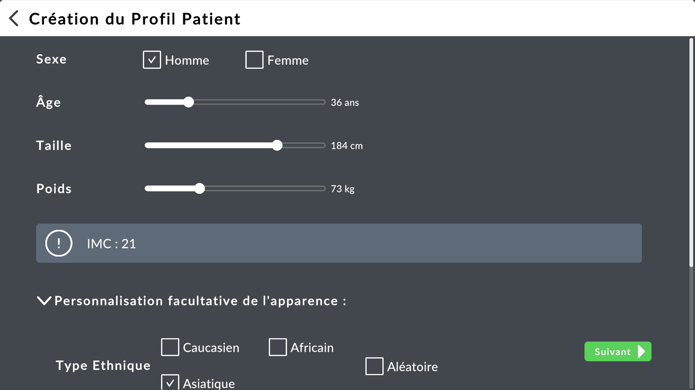
Task: Collapse the appearance section with the chevron icon
Action: [44, 301]
